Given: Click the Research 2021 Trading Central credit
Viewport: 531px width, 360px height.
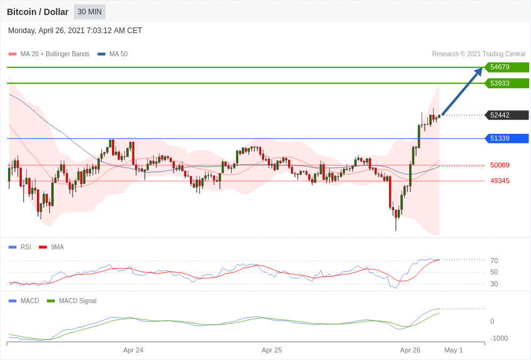Looking at the screenshot, I should pyautogui.click(x=479, y=54).
